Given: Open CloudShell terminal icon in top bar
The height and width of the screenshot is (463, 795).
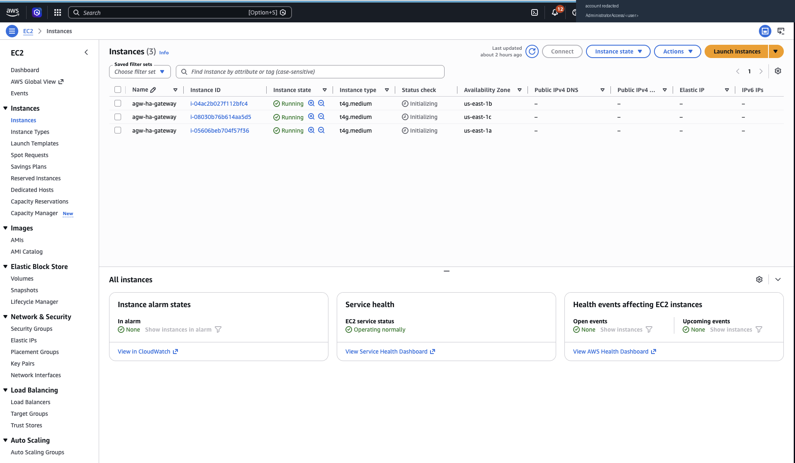Looking at the screenshot, I should tap(535, 12).
